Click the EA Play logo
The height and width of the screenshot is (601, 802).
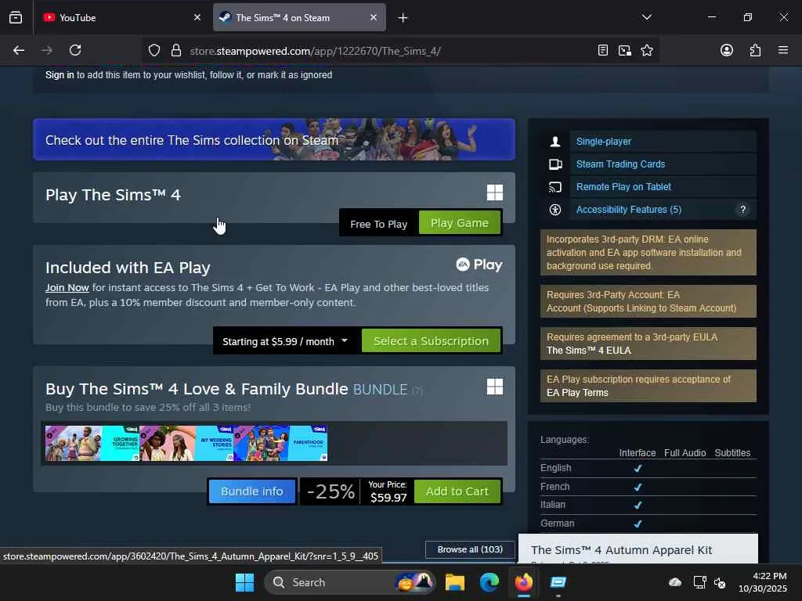click(x=479, y=265)
